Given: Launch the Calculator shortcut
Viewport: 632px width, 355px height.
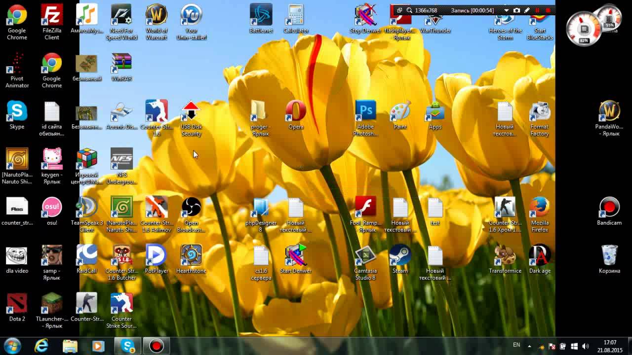Looking at the screenshot, I should coord(296,19).
